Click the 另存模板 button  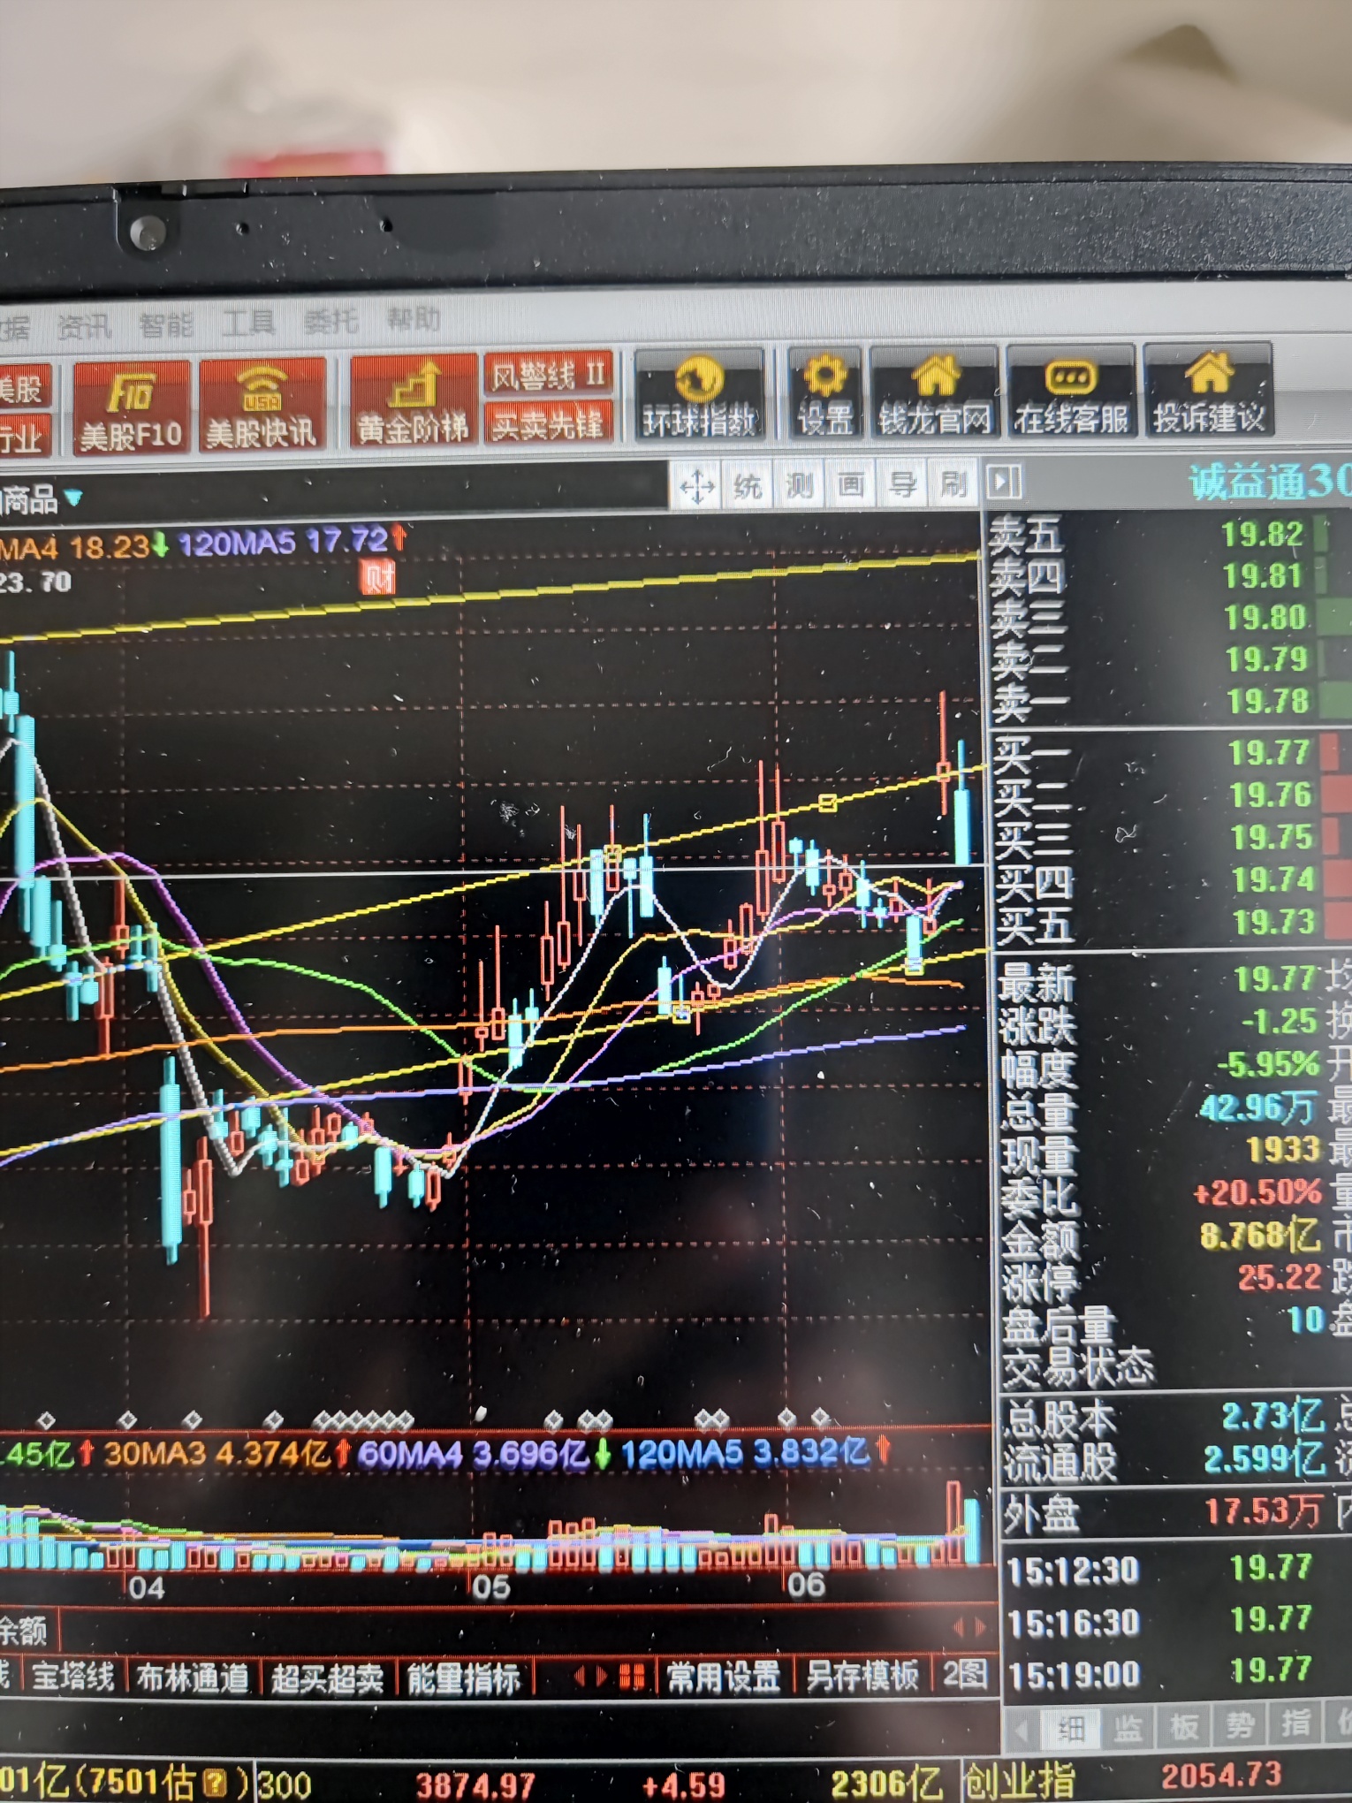(x=862, y=1675)
